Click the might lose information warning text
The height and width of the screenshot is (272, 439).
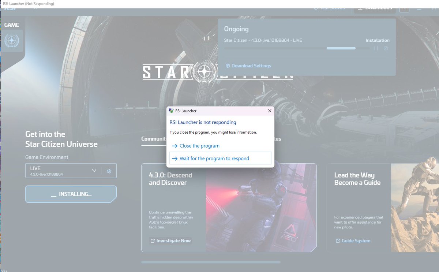[213, 132]
